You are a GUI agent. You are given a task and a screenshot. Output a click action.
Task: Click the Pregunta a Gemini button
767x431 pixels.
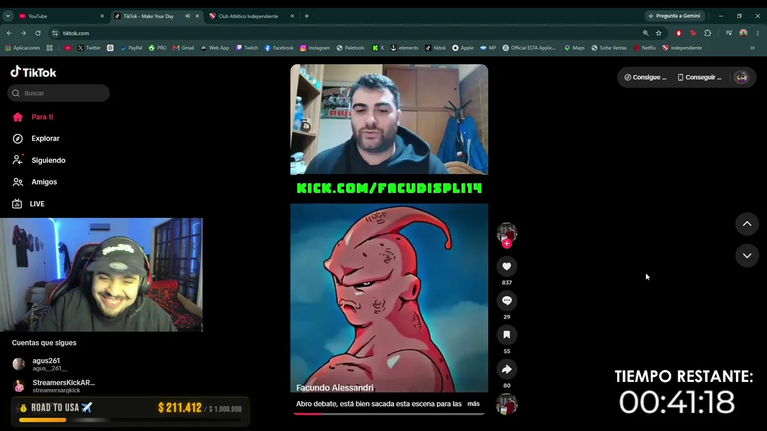pos(674,16)
